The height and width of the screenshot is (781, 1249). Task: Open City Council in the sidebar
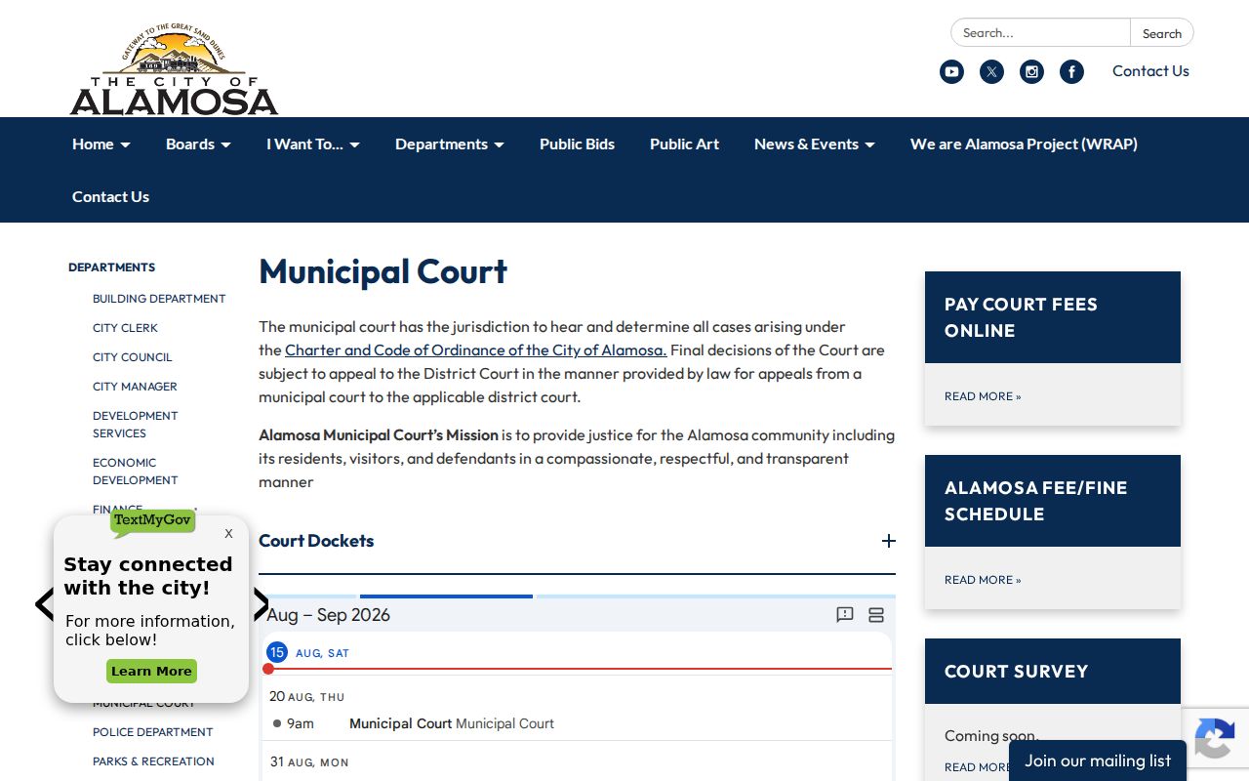(133, 357)
